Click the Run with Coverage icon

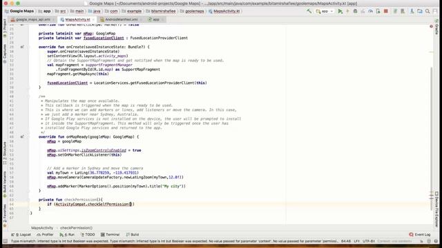(363, 11)
